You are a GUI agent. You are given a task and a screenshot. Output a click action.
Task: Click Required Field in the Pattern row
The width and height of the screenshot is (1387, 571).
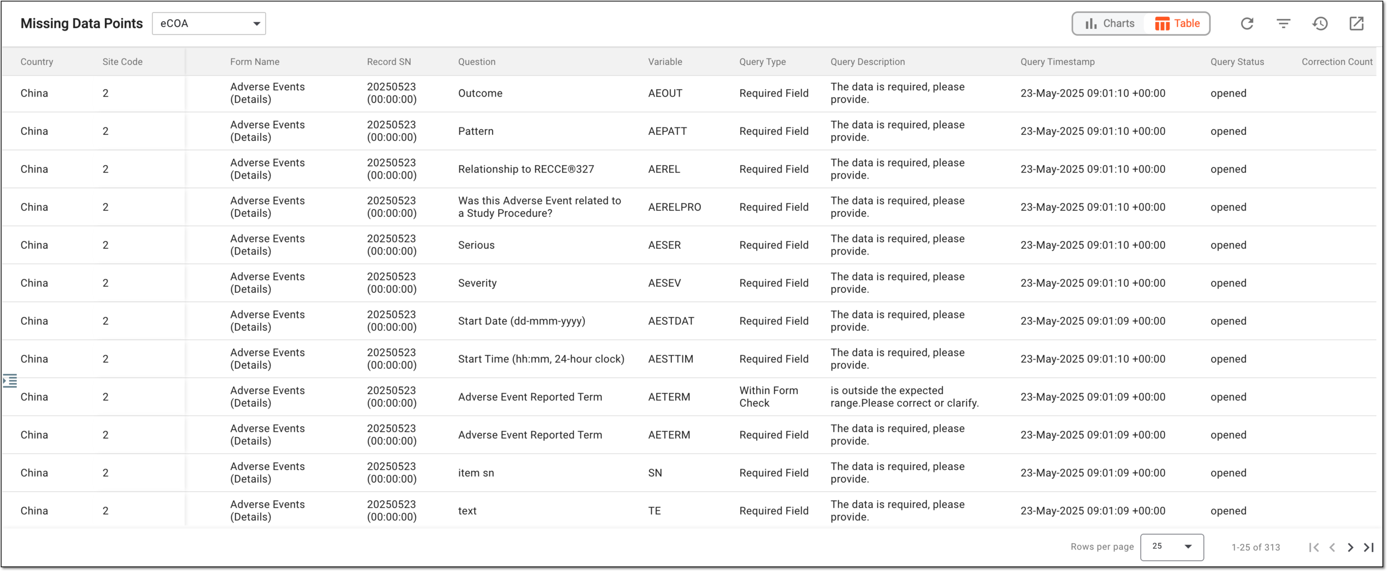pos(773,131)
